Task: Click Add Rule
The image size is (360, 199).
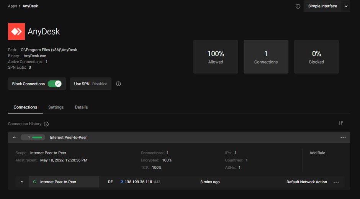Action: pos(317,153)
